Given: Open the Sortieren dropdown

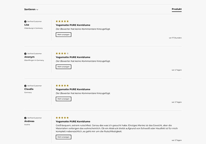Looking at the screenshot, I should point(31,10).
